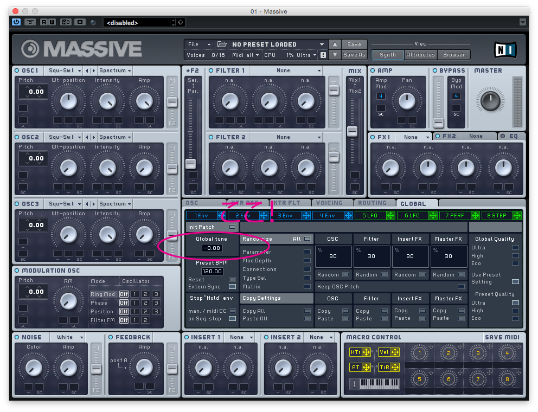Toggle OSC3 power button
Viewport: 538px width, 412px height.
click(17, 204)
